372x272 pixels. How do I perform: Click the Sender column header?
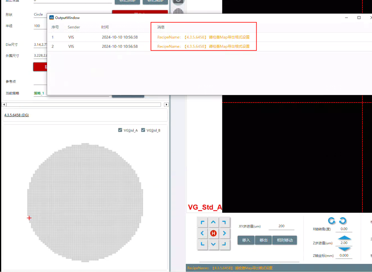[x=74, y=27]
